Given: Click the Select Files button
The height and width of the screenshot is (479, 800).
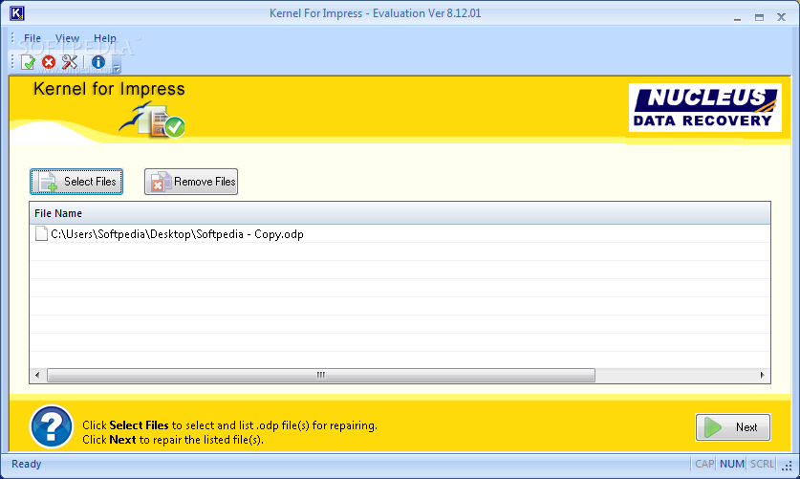Looking at the screenshot, I should click(76, 182).
